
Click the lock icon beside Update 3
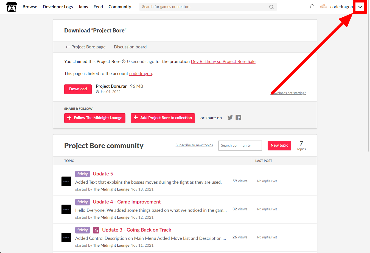coord(96,230)
